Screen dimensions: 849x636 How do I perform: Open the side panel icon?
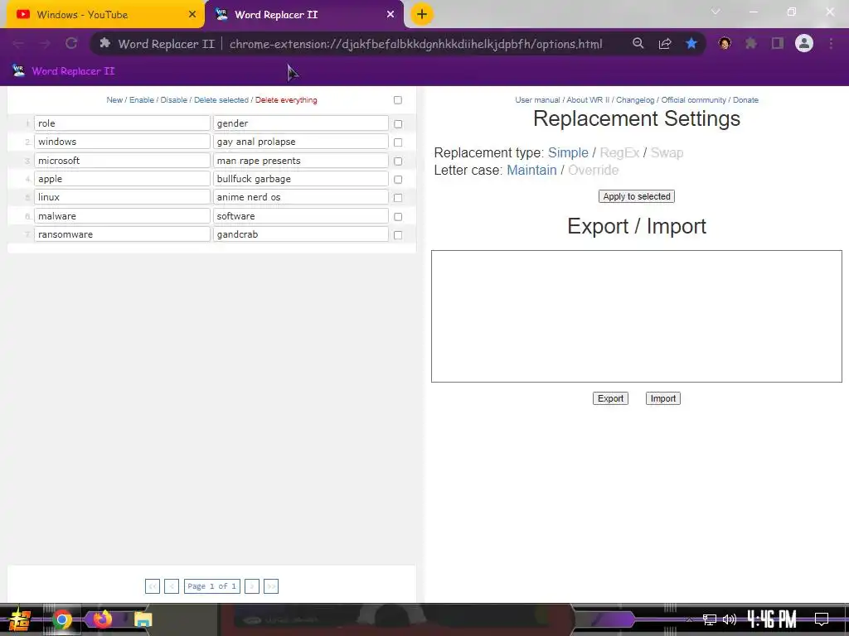pyautogui.click(x=778, y=43)
